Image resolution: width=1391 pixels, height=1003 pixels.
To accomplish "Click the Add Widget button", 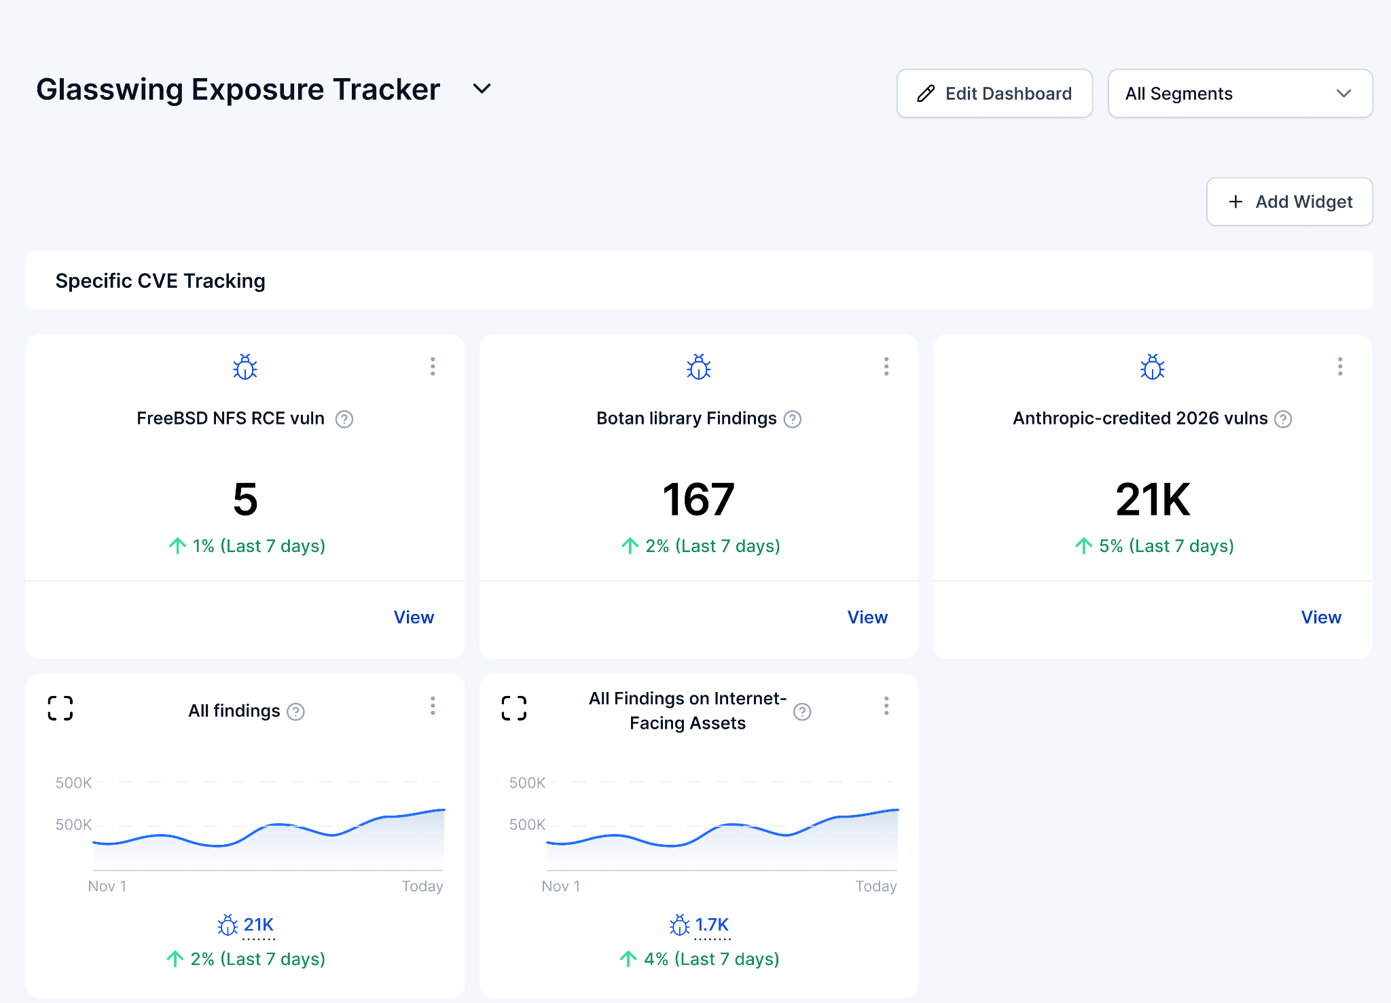I will pos(1289,202).
